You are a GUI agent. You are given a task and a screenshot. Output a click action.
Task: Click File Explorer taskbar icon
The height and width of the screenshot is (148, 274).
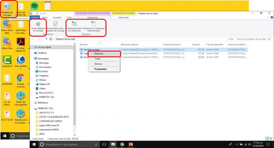113,144
